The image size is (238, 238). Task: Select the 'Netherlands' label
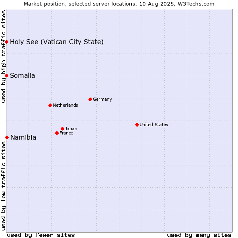[65, 105]
